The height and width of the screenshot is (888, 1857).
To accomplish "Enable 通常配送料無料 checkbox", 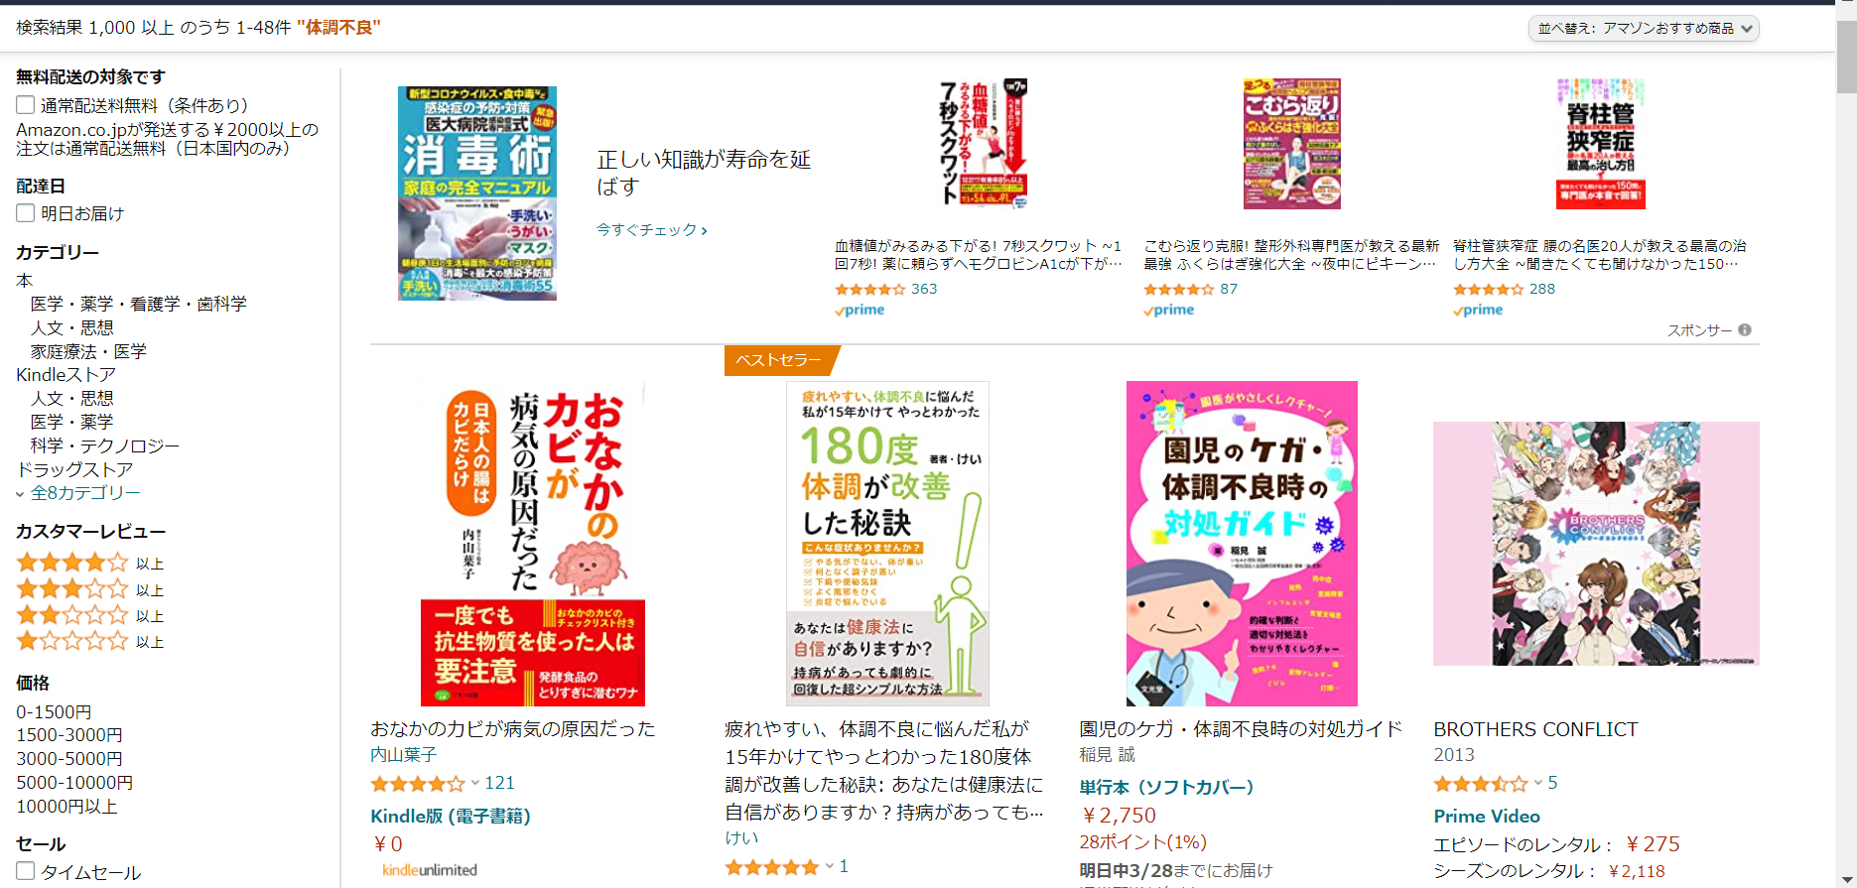I will click(x=26, y=105).
